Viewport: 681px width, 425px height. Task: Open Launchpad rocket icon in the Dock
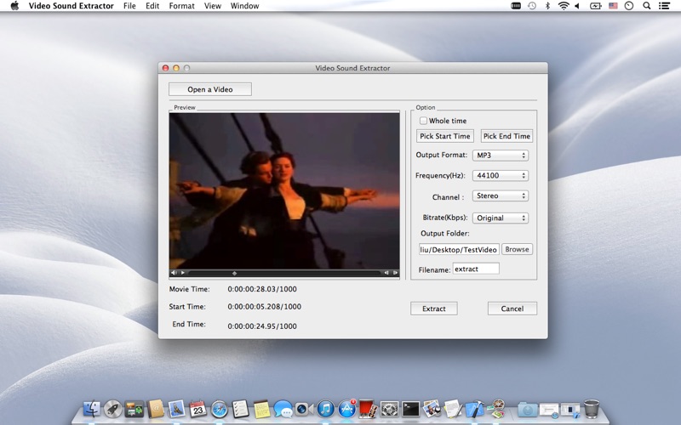(x=113, y=409)
